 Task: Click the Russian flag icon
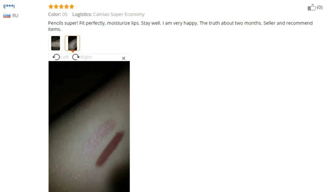pyautogui.click(x=7, y=16)
